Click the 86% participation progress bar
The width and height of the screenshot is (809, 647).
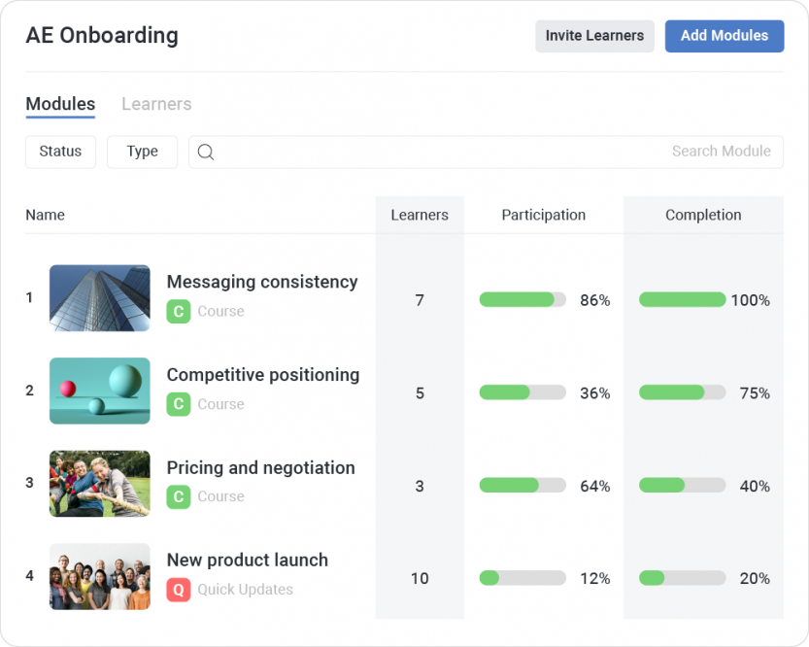tap(522, 300)
